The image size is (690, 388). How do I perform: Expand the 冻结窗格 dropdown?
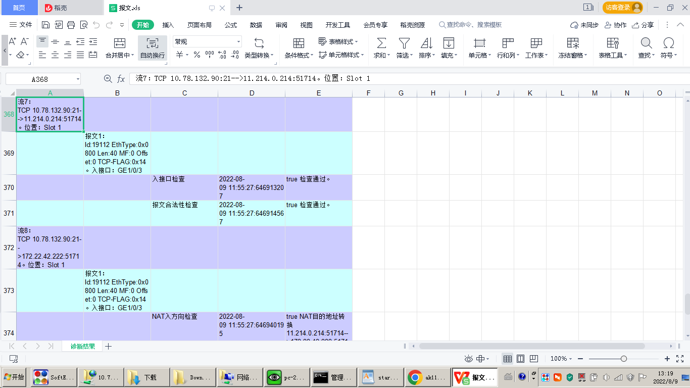(585, 55)
